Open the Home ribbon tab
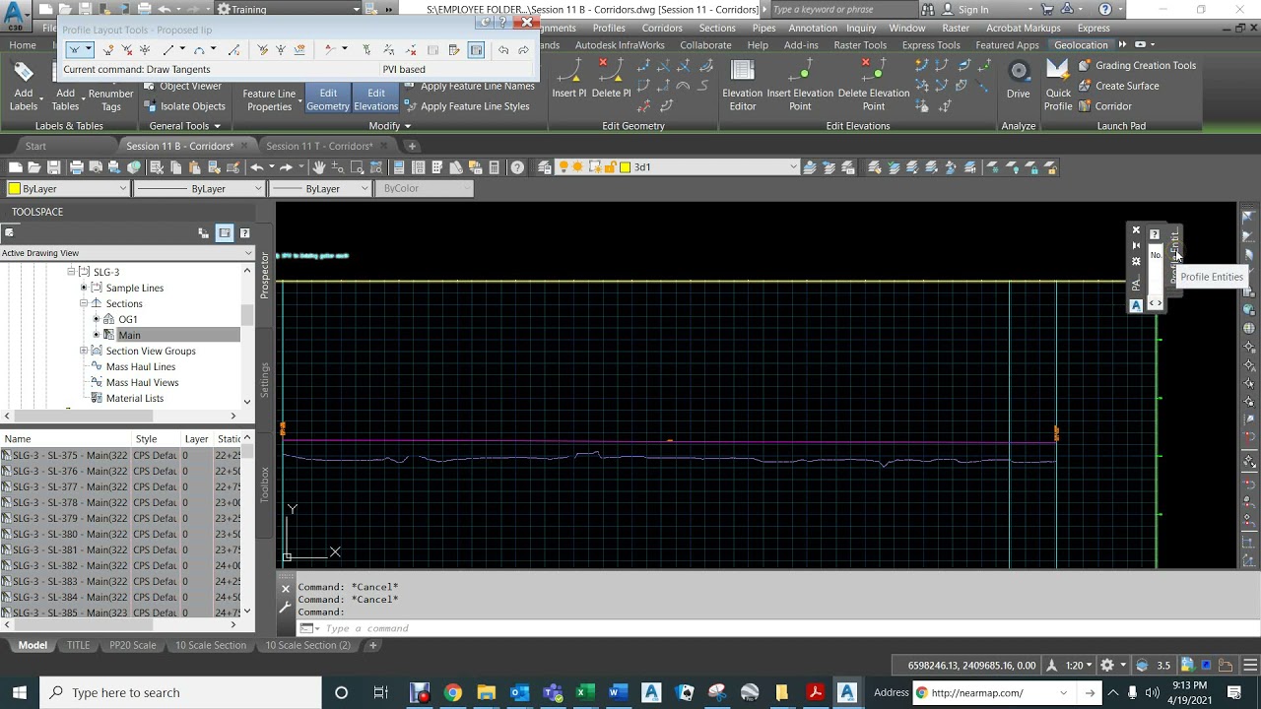 pyautogui.click(x=23, y=44)
